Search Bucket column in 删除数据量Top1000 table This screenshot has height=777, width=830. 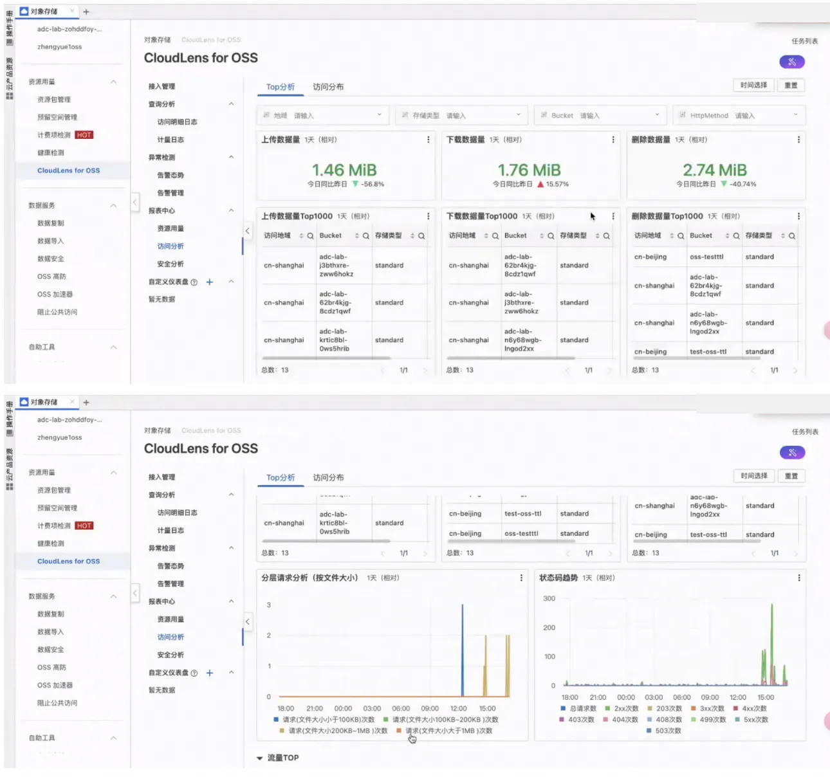(x=736, y=236)
